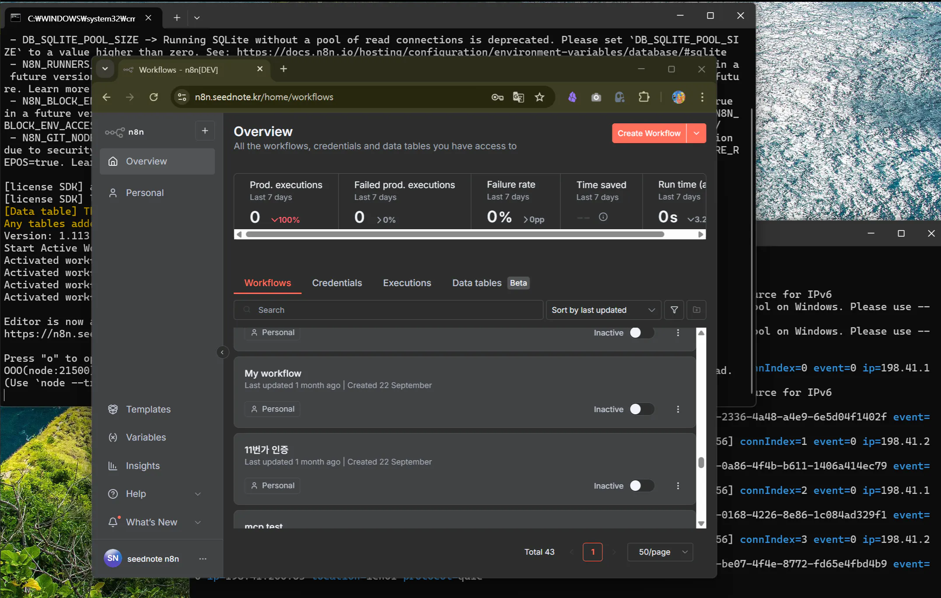Collapse the sidebar with arrow button
This screenshot has height=598, width=941.
(222, 352)
